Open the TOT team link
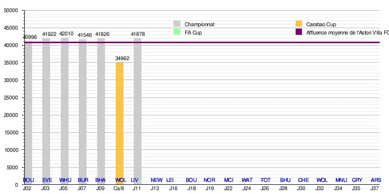The image size is (389, 194). point(265,180)
